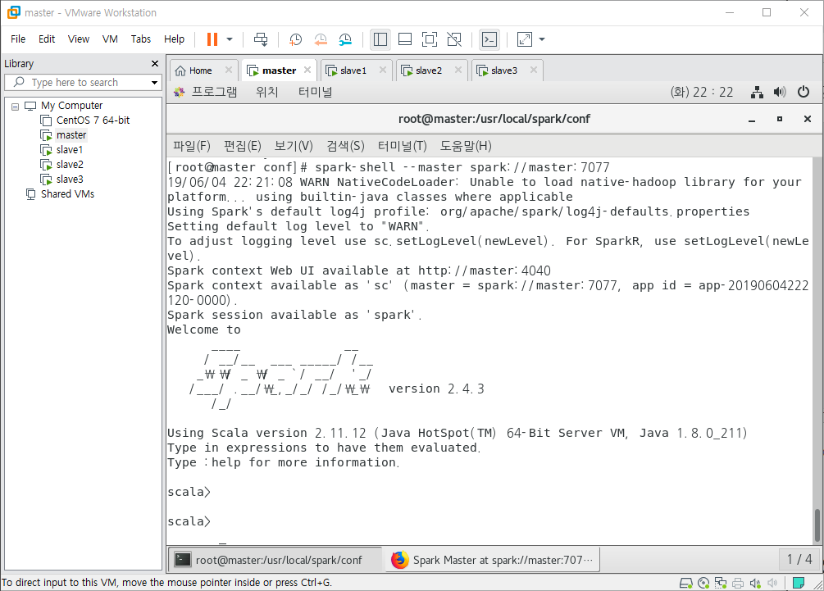Click the guest power button icon
The image size is (824, 591).
[x=804, y=92]
